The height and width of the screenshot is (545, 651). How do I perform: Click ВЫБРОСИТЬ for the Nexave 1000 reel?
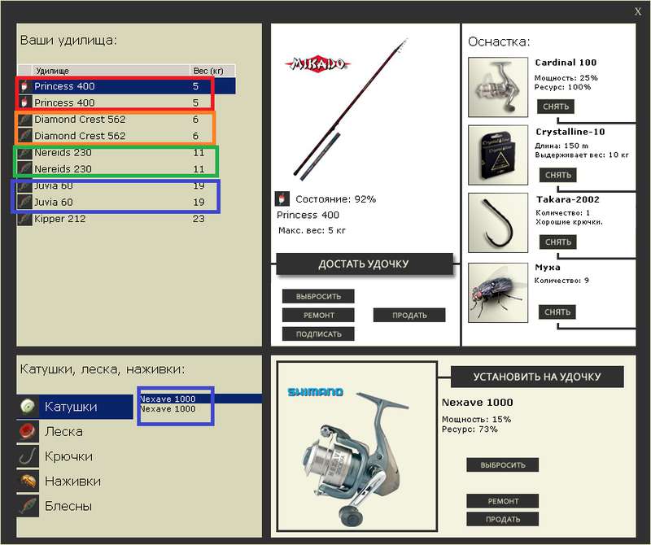pos(503,465)
